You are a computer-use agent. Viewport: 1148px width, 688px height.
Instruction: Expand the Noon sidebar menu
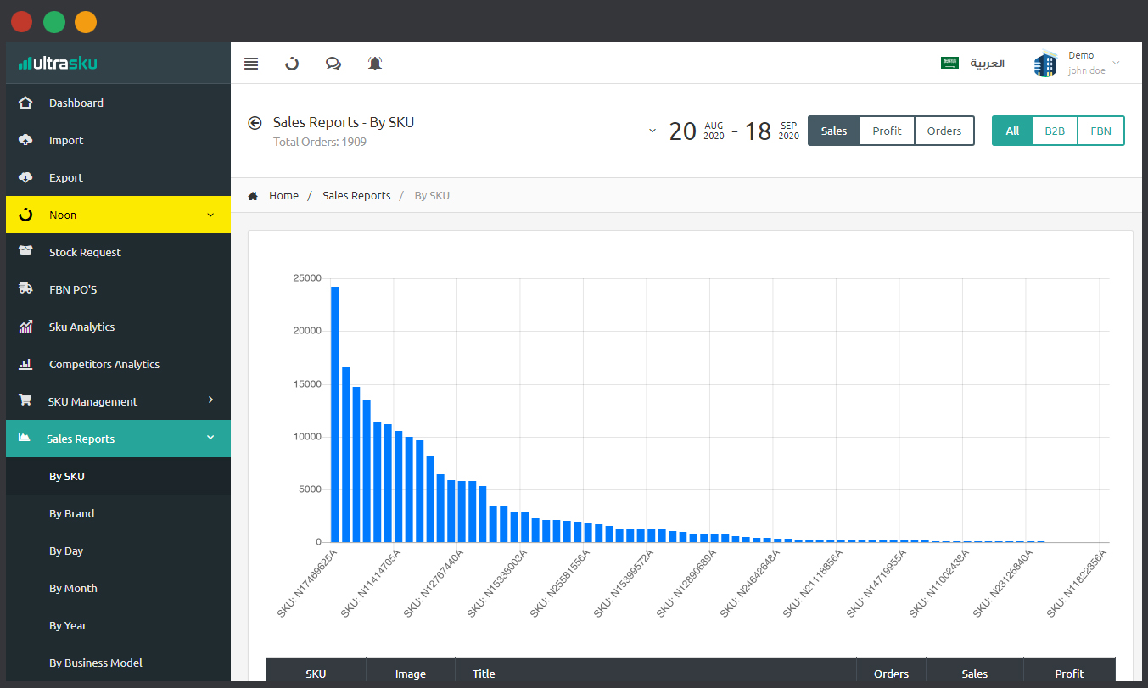(118, 215)
